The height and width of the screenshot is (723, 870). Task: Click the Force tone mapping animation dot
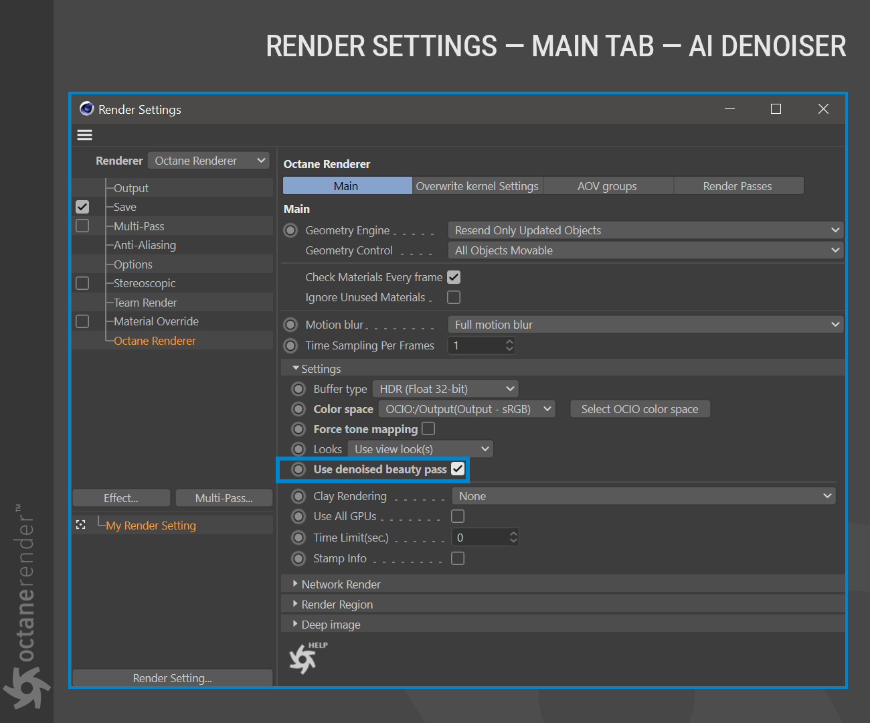(x=298, y=429)
